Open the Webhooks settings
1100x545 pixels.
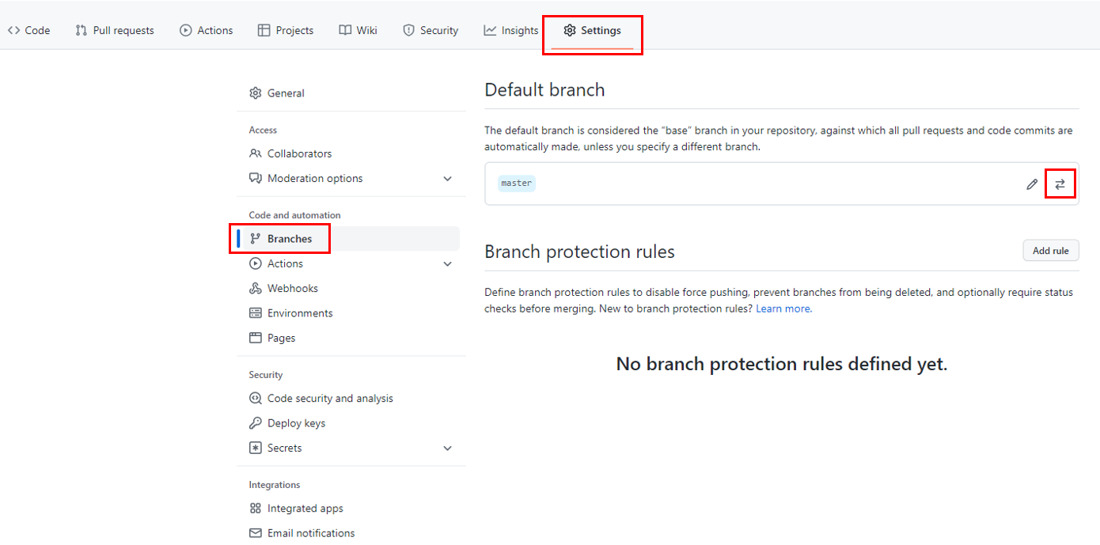point(293,287)
